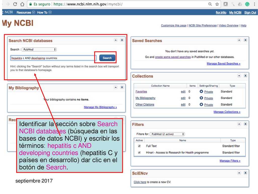Open Manage Collections link
This screenshot has height=194, width=258.
point(227,112)
